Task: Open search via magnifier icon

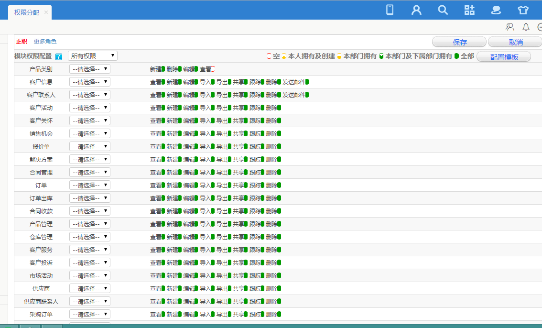Action: 443,10
